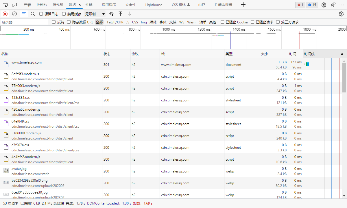Filter requests by Fetch/XHR
This screenshot has width=347, height=208.
115,22
